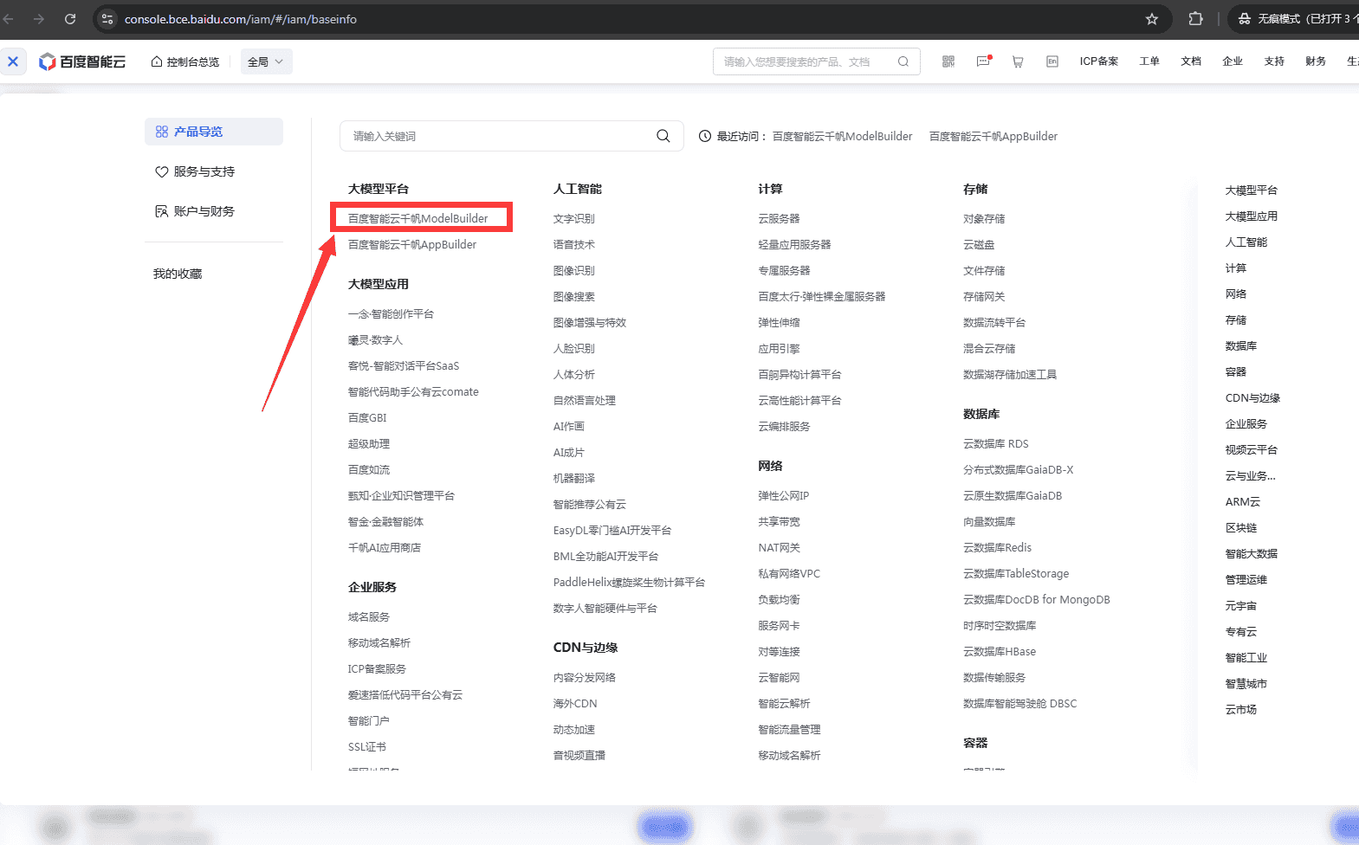
Task: Jump to 云市场 in right category index
Action: [x=1241, y=709]
